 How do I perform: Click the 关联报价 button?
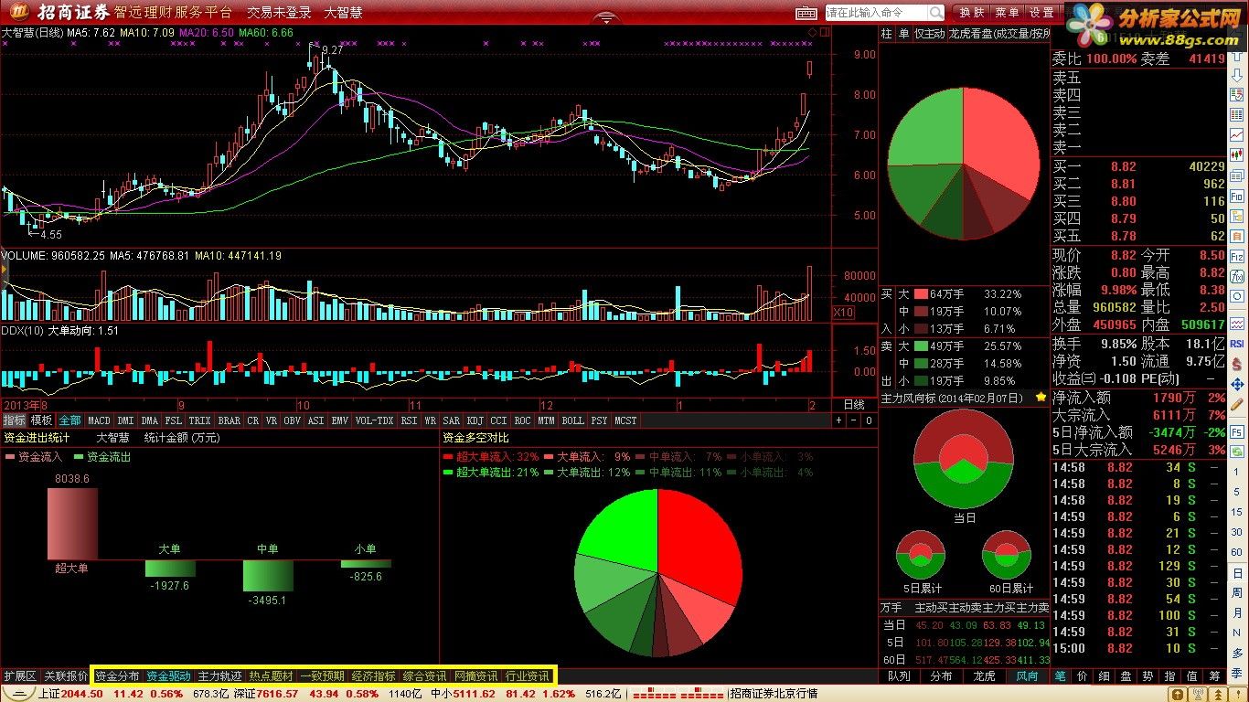(x=66, y=676)
